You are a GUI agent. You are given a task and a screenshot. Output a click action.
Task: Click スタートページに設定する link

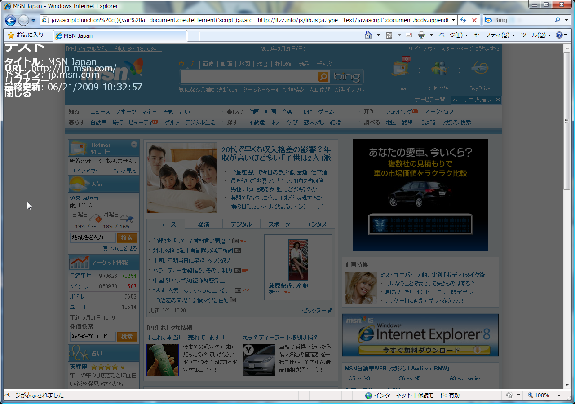click(x=469, y=49)
